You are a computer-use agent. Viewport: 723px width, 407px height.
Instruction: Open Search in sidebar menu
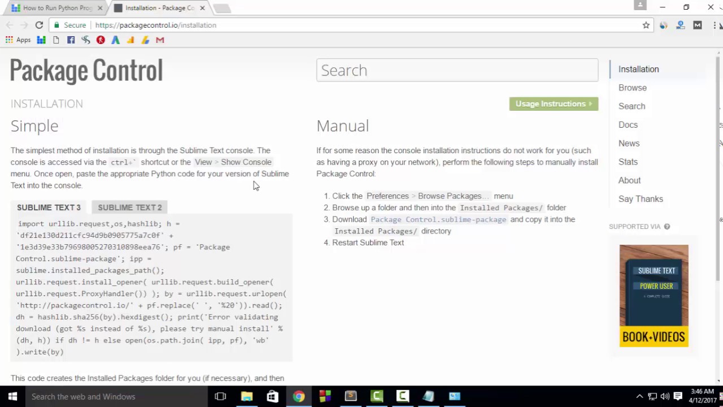(631, 106)
